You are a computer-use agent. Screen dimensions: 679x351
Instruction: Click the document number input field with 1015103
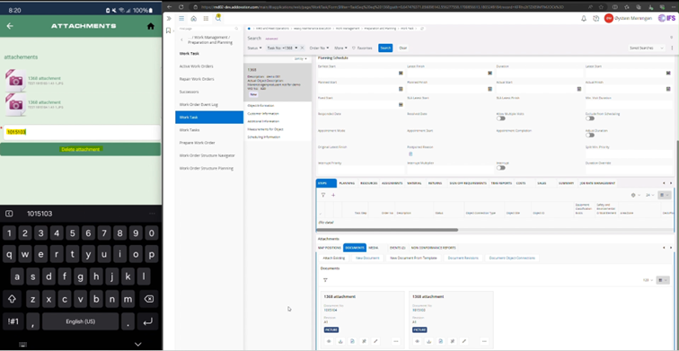coord(82,132)
